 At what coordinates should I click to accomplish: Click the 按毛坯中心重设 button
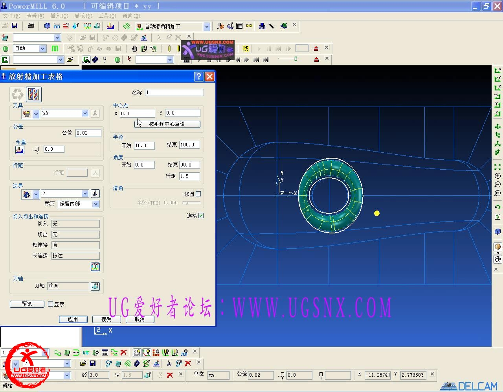click(x=167, y=124)
